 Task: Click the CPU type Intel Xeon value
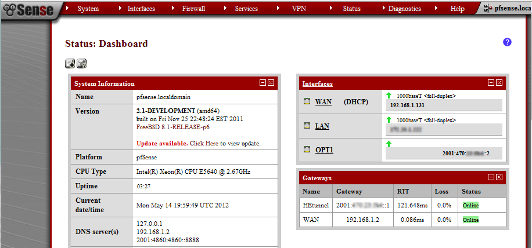click(x=193, y=172)
